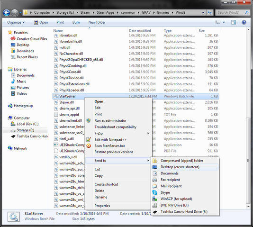253x227 pixels.
Task: Click Print in the toolbar
Action: coord(60,22)
